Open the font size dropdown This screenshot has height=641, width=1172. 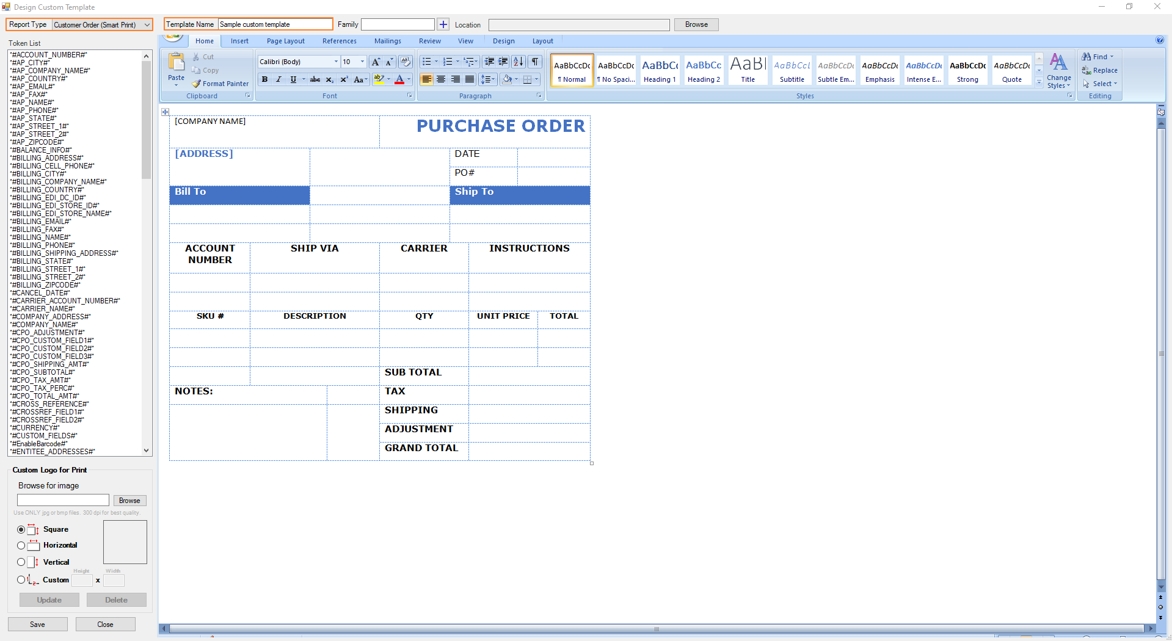(362, 62)
